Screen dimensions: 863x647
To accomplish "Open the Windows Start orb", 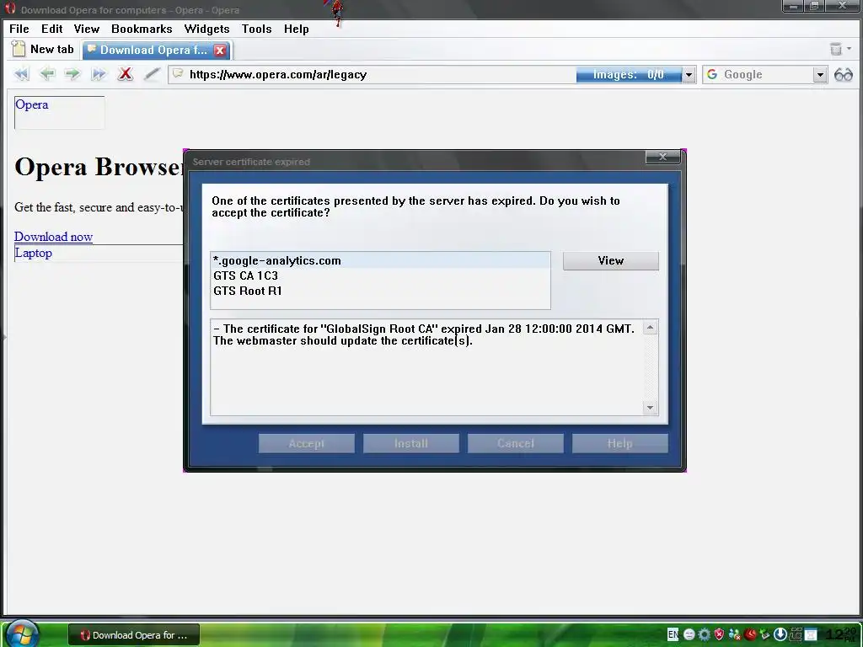I will (22, 634).
